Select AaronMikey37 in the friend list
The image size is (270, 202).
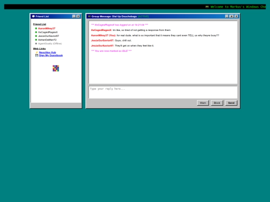tap(46, 28)
